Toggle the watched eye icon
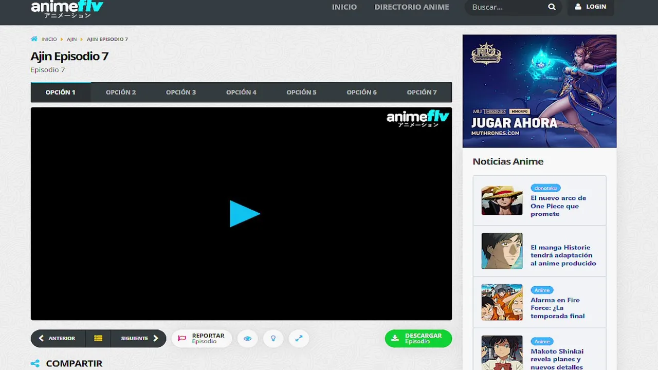This screenshot has height=370, width=658. [x=247, y=339]
